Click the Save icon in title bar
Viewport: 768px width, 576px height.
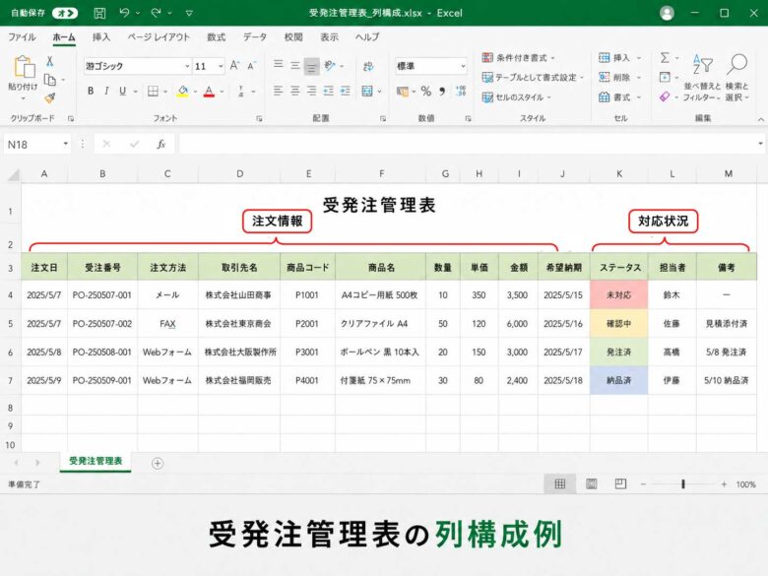pos(99,13)
